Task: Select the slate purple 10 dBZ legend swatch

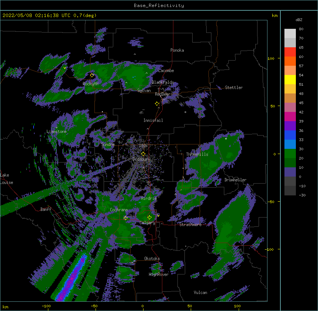Action: click(290, 172)
